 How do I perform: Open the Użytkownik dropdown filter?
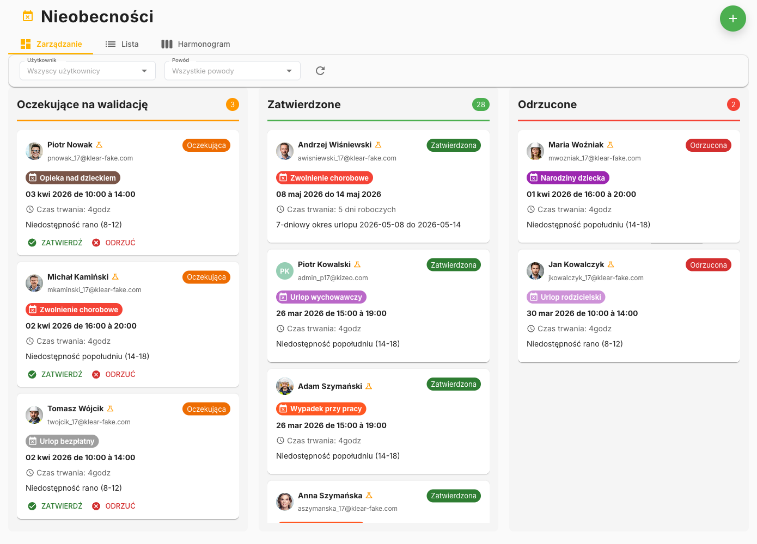click(88, 71)
